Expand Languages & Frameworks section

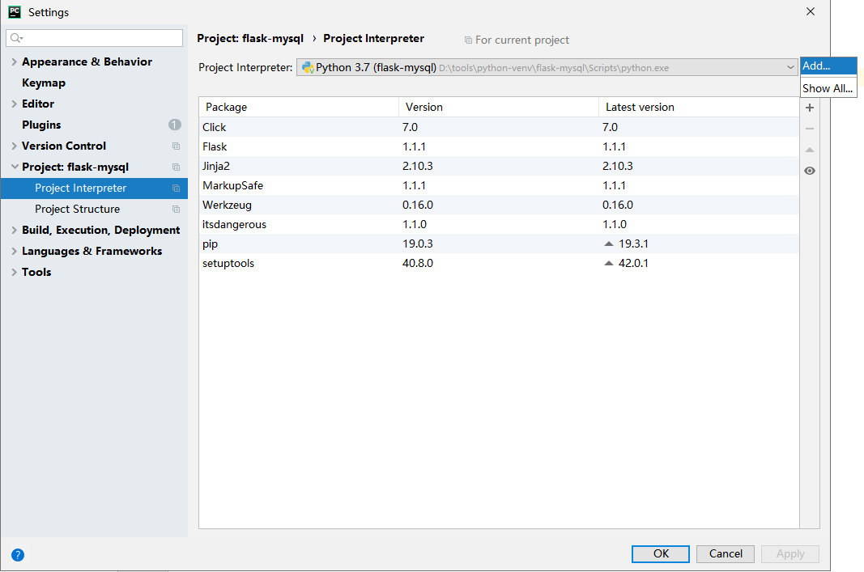[14, 251]
